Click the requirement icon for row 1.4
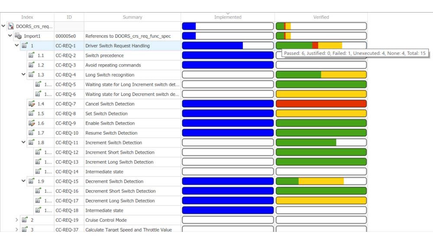The image size is (433, 244). (31, 104)
